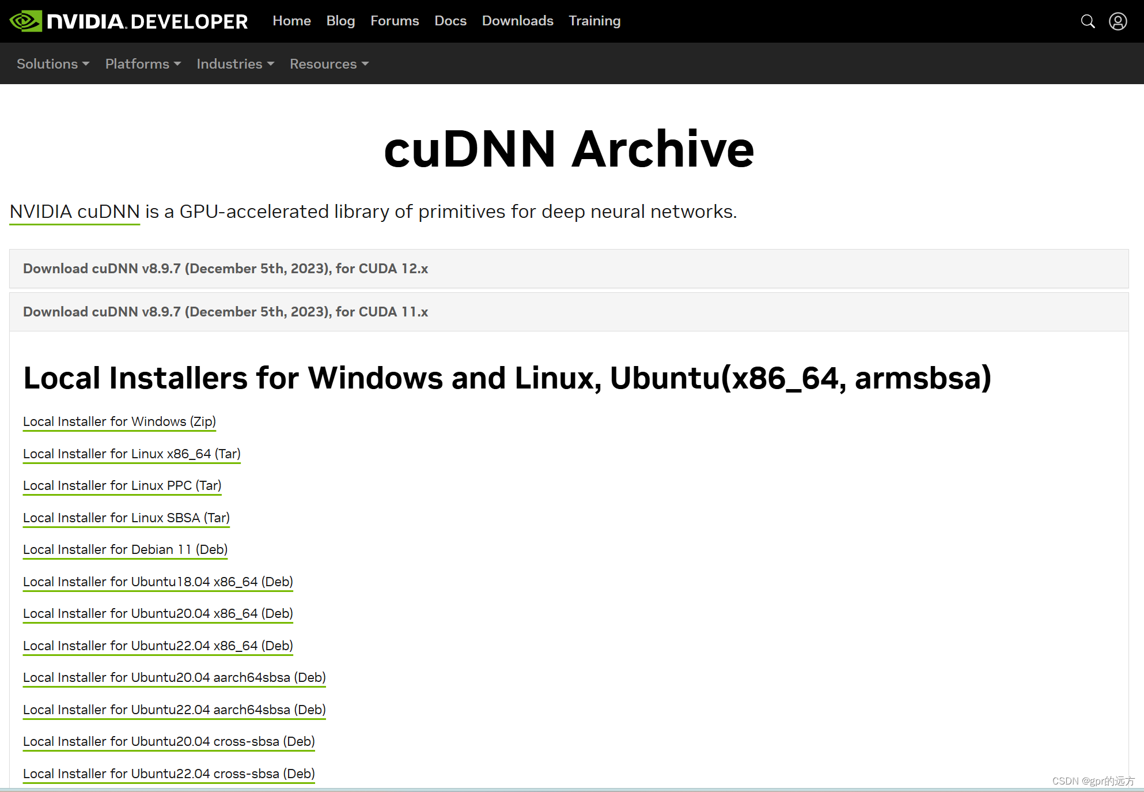Image resolution: width=1144 pixels, height=792 pixels.
Task: Open the user account icon
Action: click(x=1118, y=21)
